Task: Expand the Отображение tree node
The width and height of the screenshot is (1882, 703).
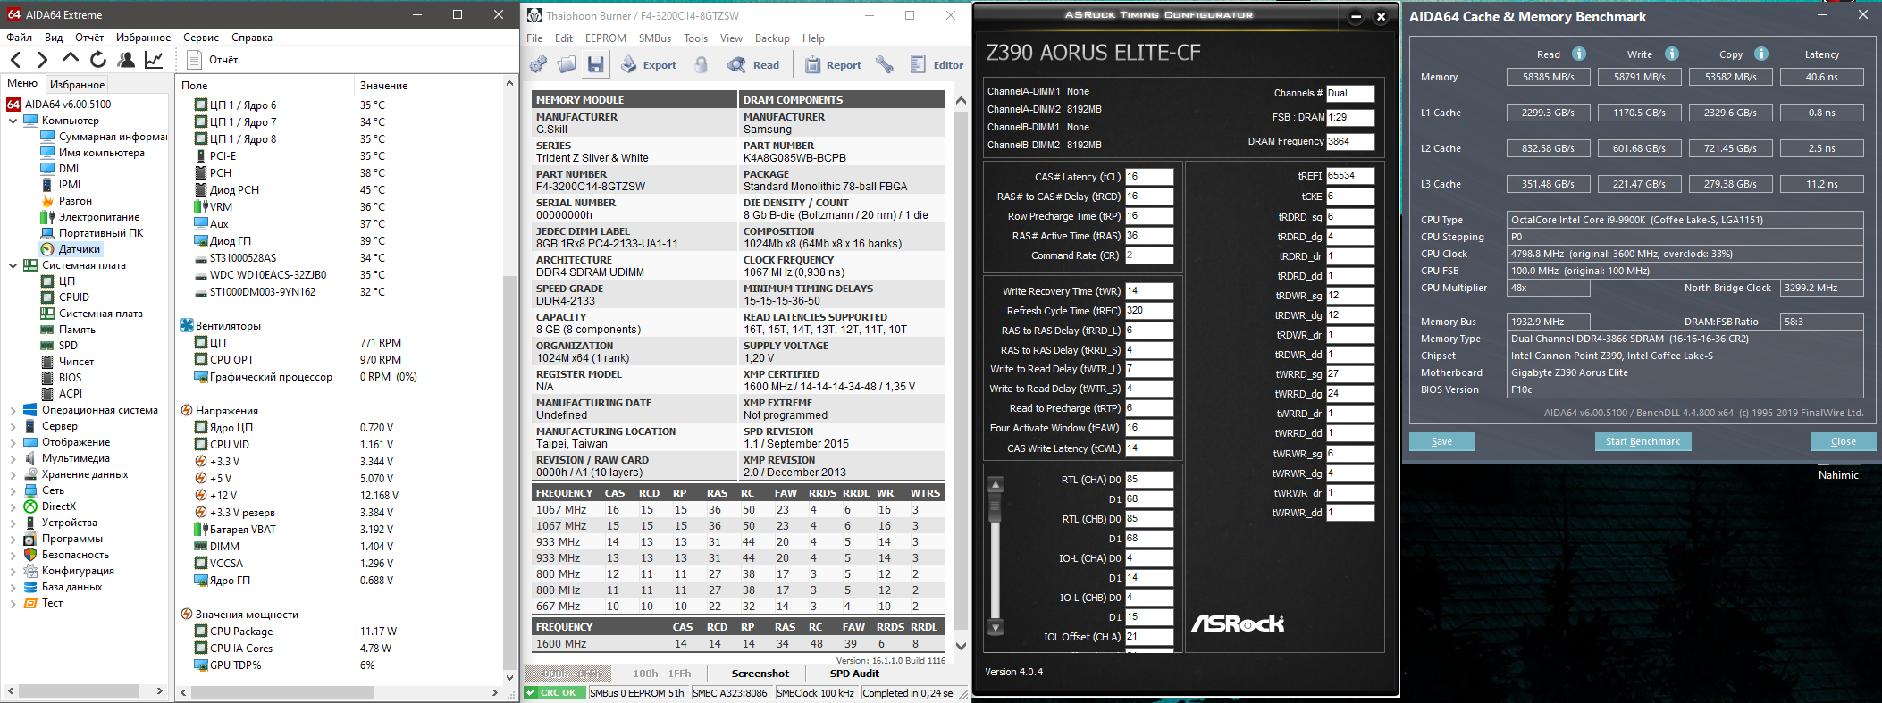Action: click(x=13, y=443)
